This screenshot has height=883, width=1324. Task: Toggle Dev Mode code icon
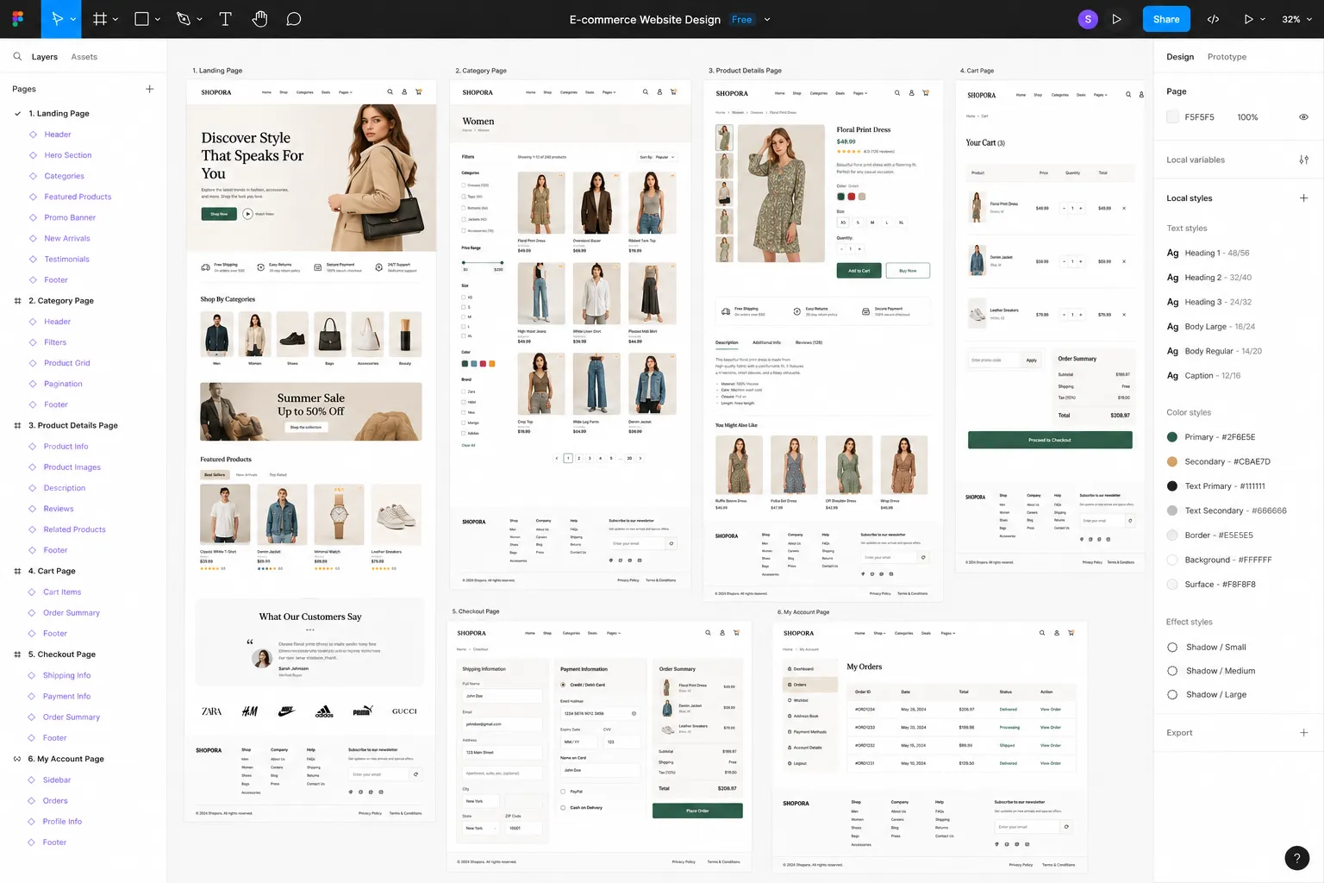[x=1213, y=19]
